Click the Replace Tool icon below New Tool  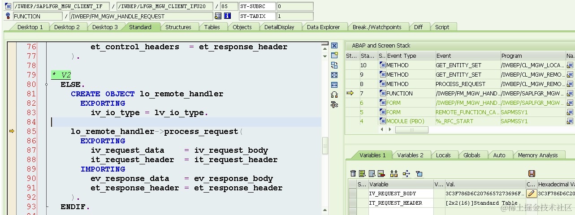point(334,65)
